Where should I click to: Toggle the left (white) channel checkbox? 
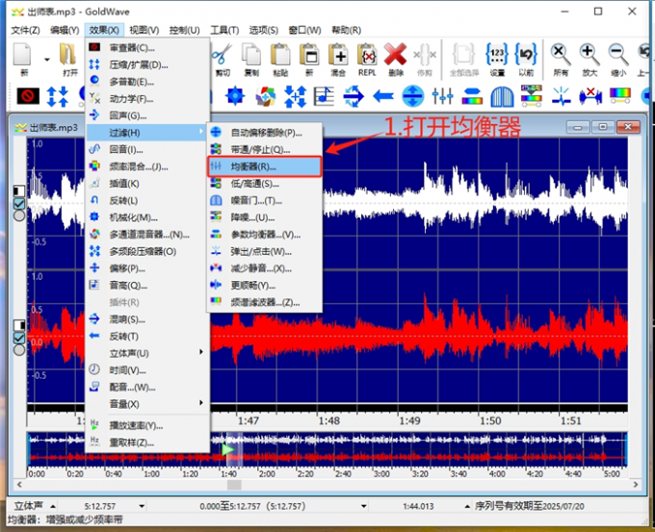(19, 204)
